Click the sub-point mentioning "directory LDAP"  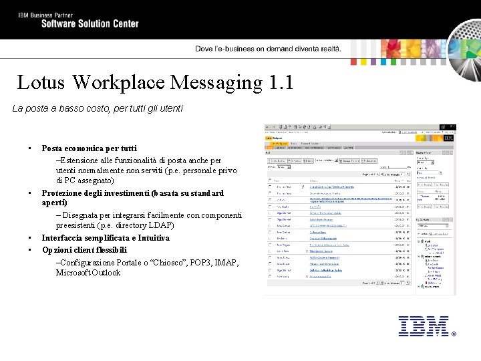(x=149, y=220)
